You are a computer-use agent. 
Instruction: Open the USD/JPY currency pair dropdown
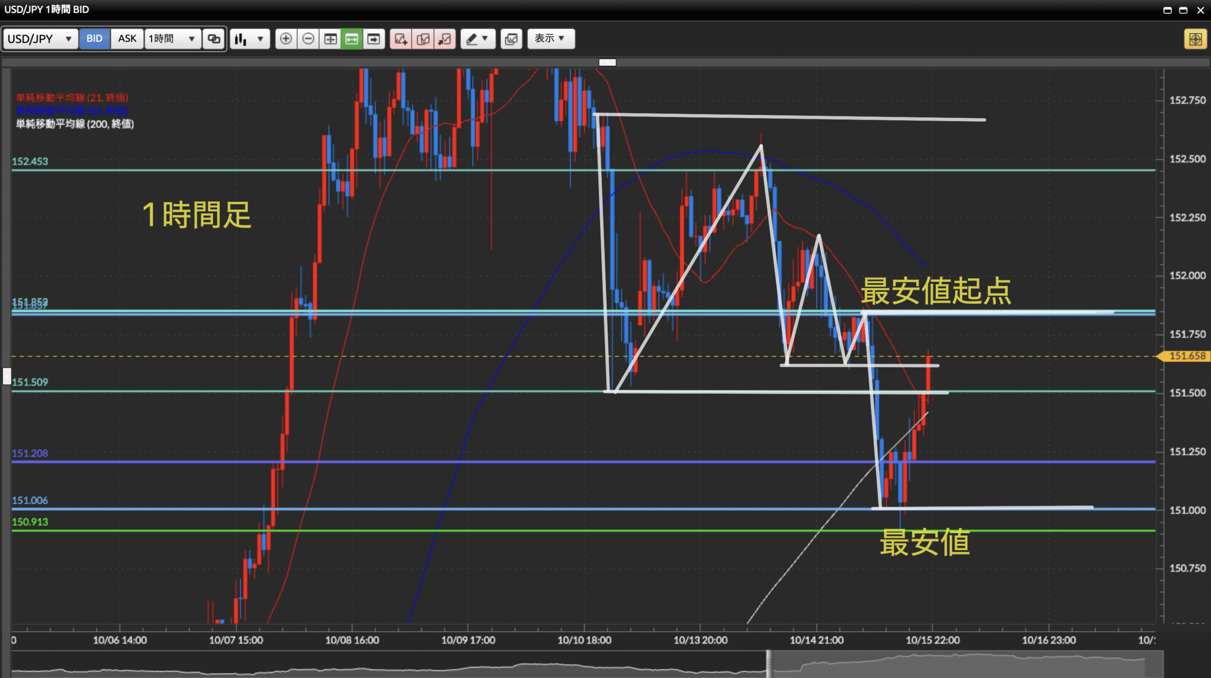[40, 39]
